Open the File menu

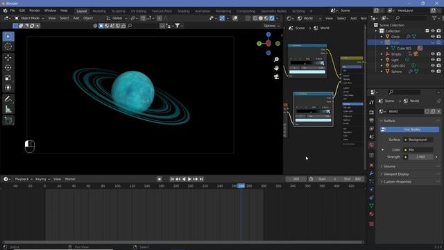coord(12,10)
